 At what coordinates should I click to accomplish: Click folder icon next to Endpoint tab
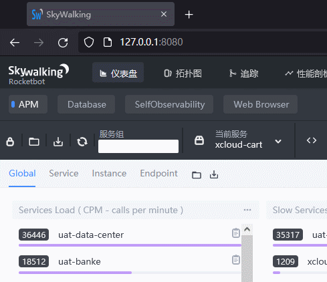[197, 175]
